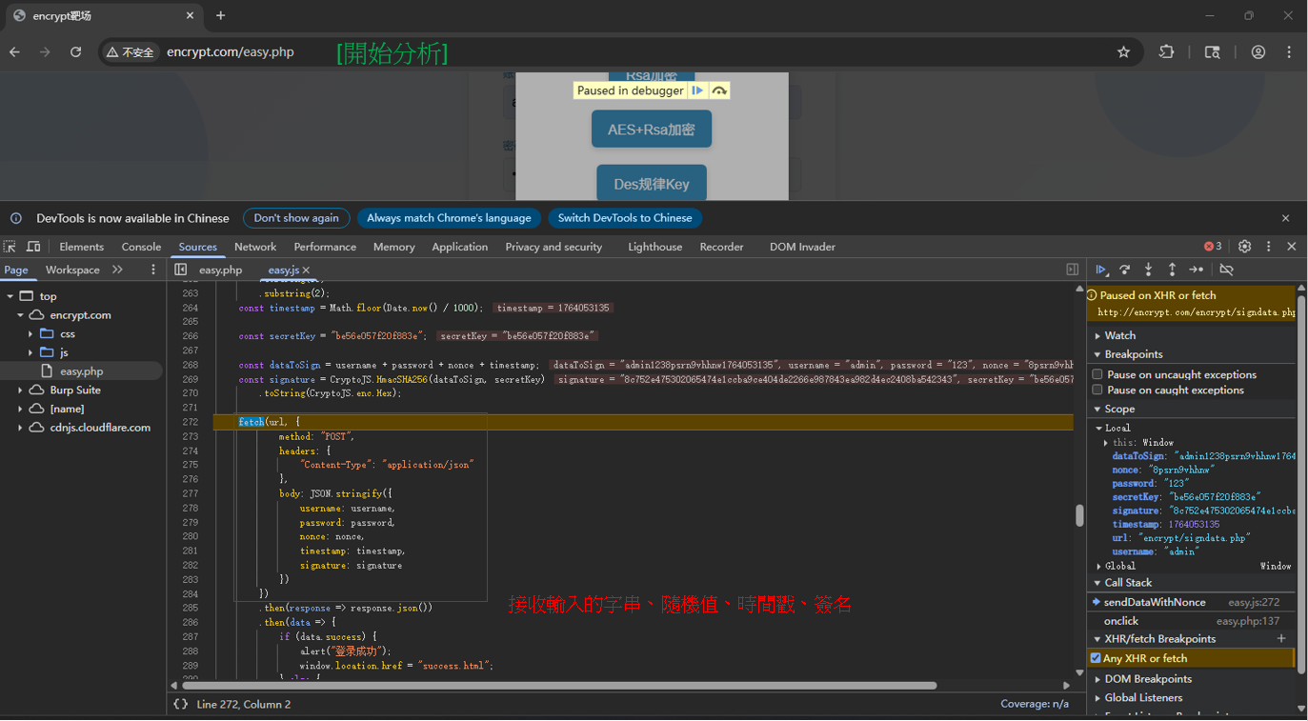The image size is (1308, 721).
Task: Activate the inspect element picker
Action: (10, 247)
